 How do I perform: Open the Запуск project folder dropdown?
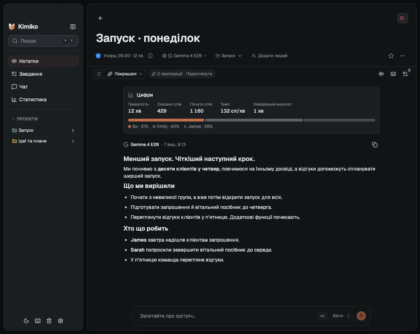point(229,56)
